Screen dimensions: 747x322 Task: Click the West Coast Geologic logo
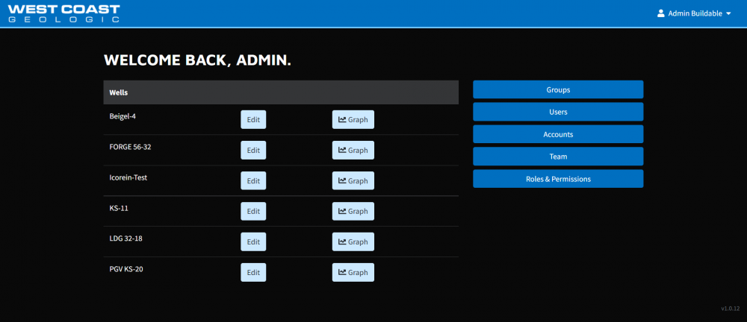click(x=63, y=13)
